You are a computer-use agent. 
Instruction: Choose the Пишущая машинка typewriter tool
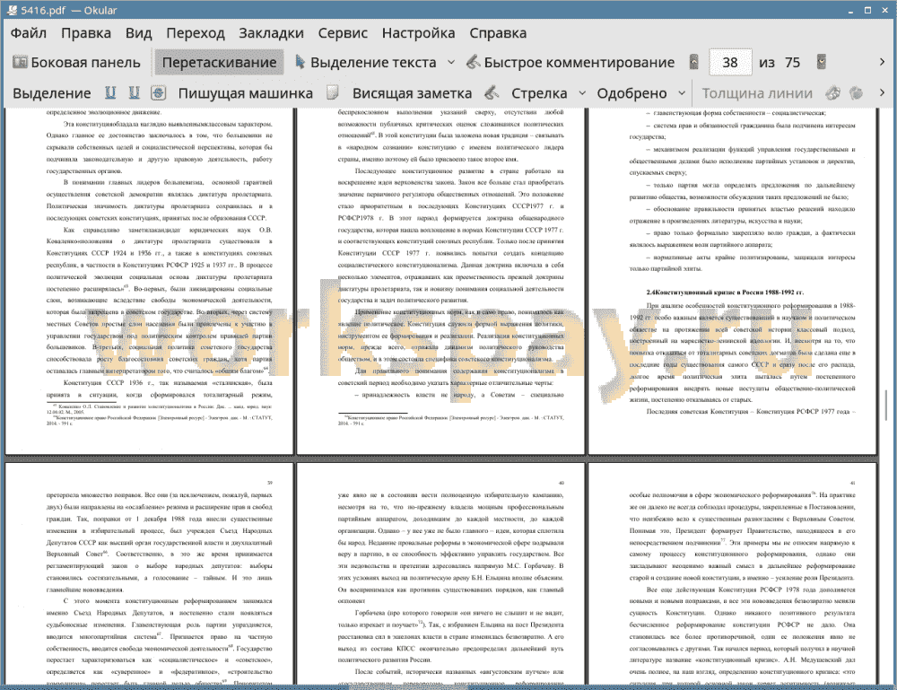(246, 93)
